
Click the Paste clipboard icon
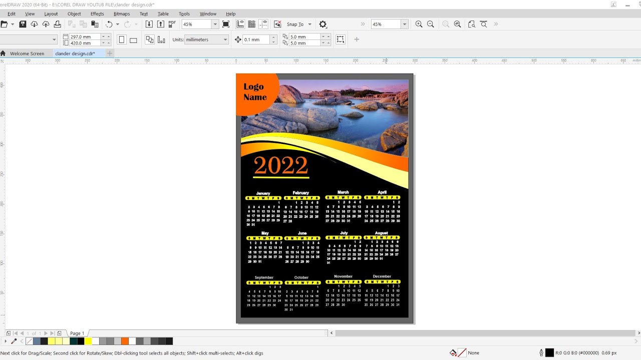pyautogui.click(x=95, y=24)
